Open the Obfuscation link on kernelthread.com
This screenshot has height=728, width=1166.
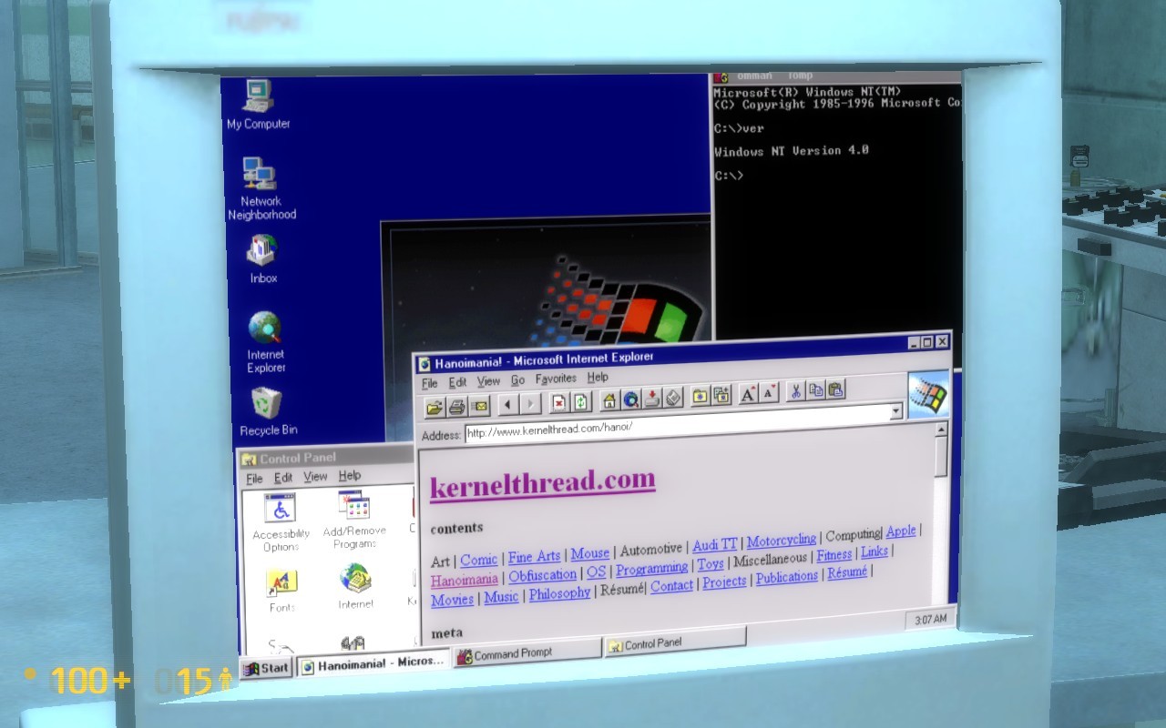(x=542, y=576)
